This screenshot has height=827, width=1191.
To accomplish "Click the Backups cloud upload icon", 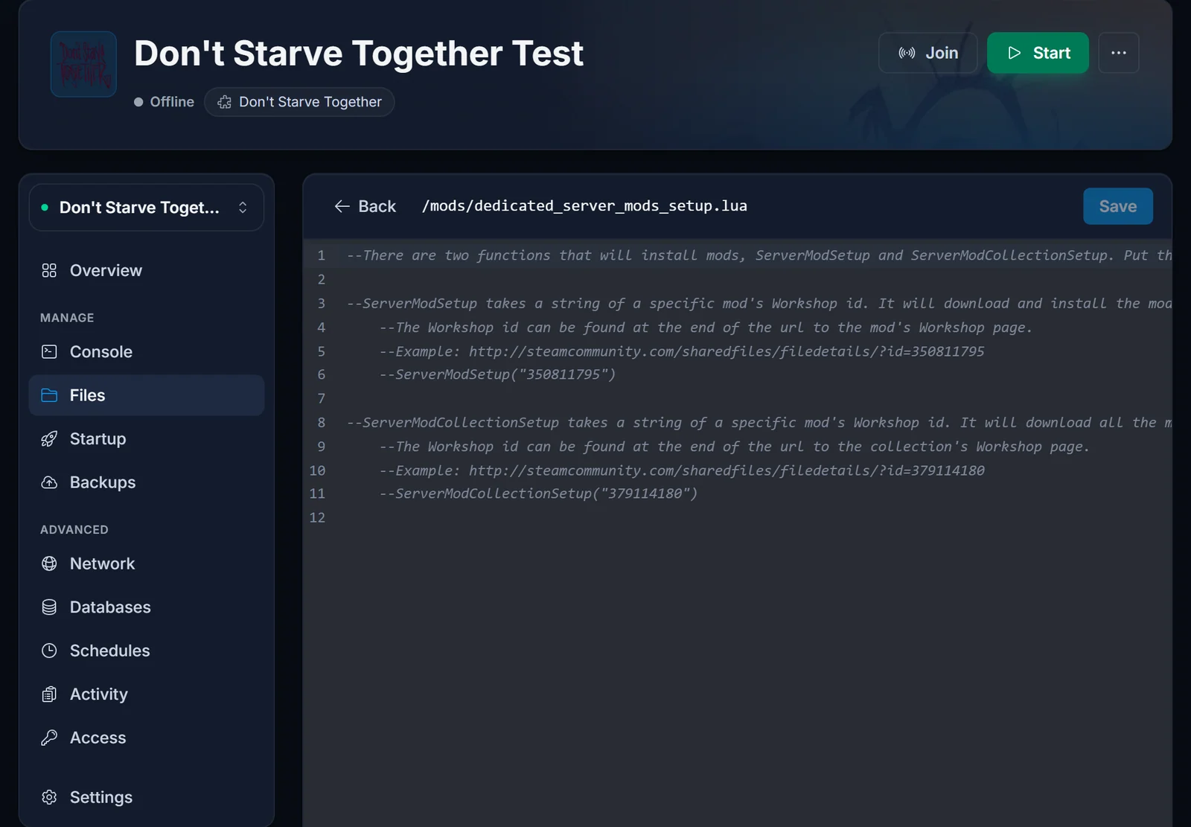I will [49, 482].
